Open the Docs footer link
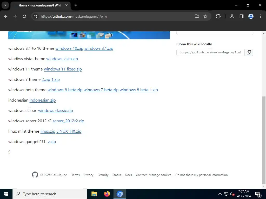Screen dimensions: 266x199 [128, 175]
